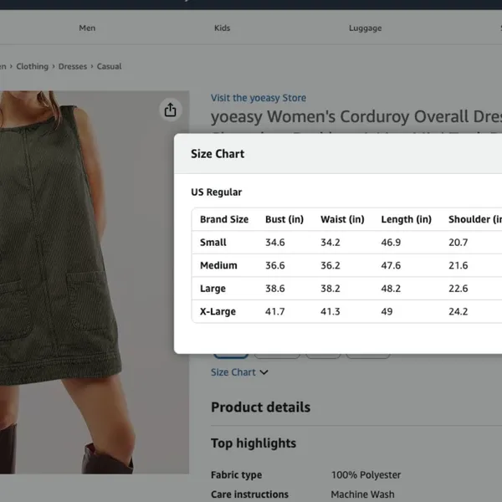Click the Top highlights heading
Image resolution: width=502 pixels, height=502 pixels.
pos(254,443)
